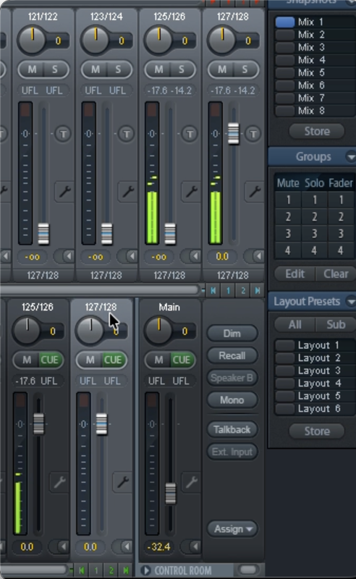The height and width of the screenshot is (579, 356).
Task: Switch Layout Presets to Sub
Action: (x=336, y=324)
